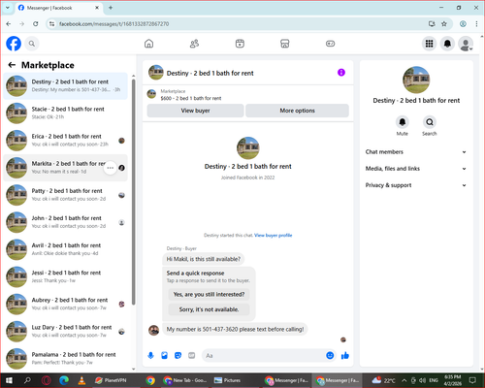The image size is (485, 388).
Task: Open the Gaming icon in top navigation
Action: (330, 44)
